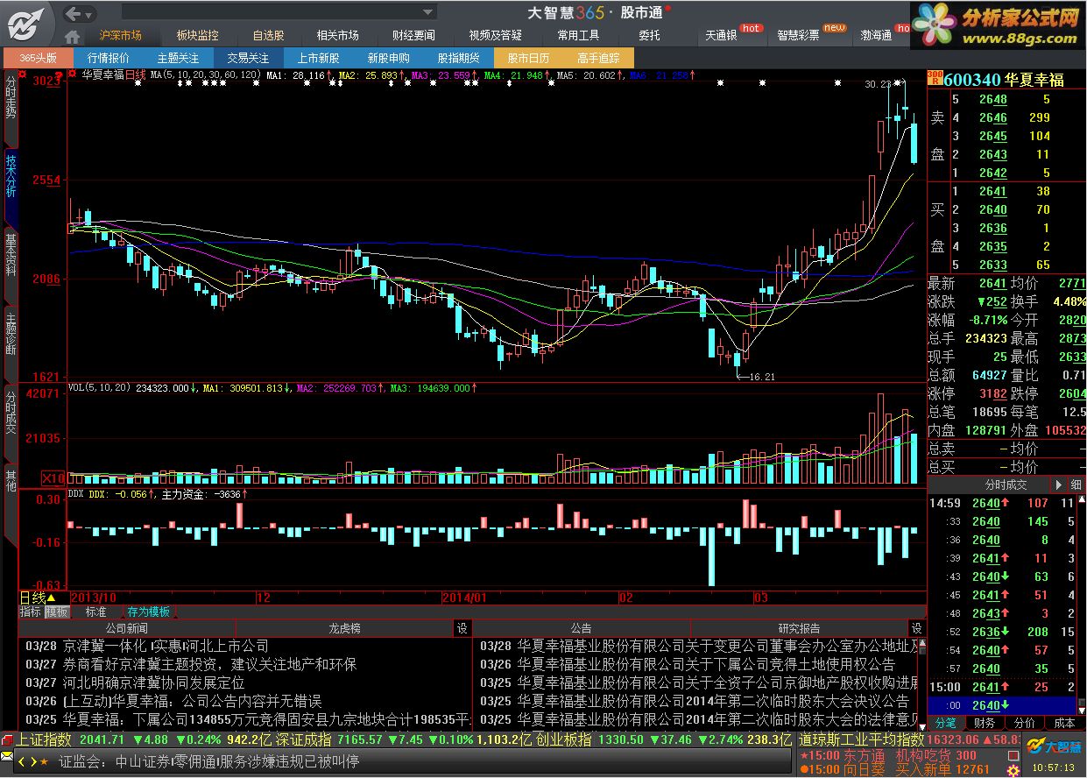Open the stock search dropdown arrow

pyautogui.click(x=427, y=12)
